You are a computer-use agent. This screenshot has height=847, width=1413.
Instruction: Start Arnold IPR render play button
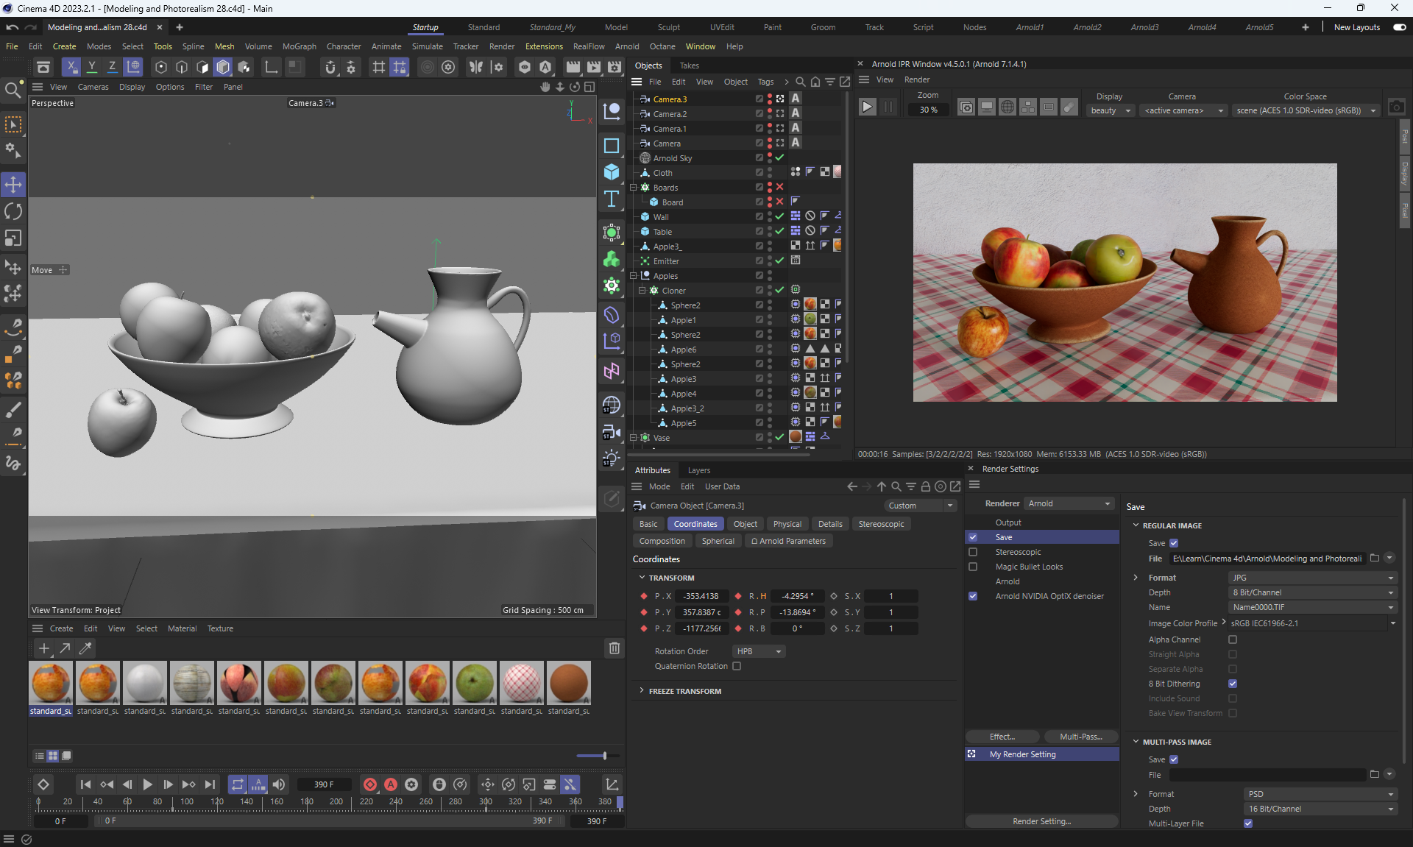(x=867, y=107)
